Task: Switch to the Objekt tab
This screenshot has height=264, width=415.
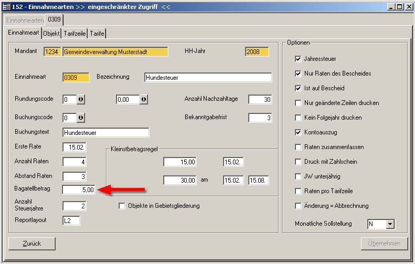Action: coord(51,33)
